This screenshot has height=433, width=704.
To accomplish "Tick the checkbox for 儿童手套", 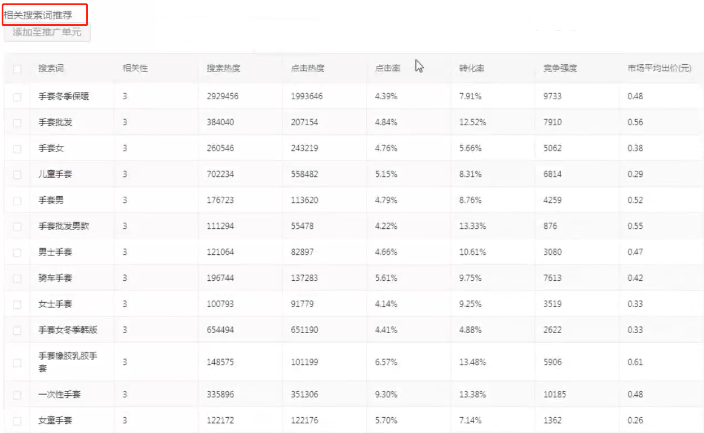I will click(x=17, y=175).
